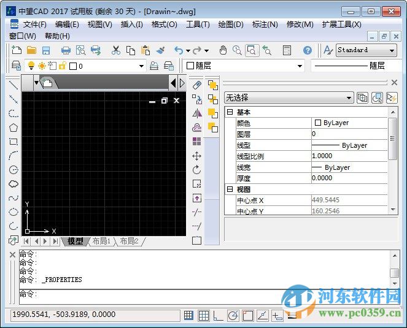Undo the last action
407x328 pixels.
click(x=179, y=50)
